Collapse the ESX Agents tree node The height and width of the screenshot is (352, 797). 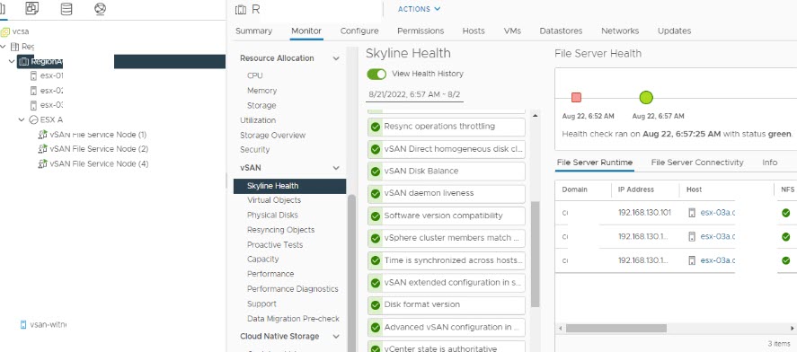(x=22, y=119)
